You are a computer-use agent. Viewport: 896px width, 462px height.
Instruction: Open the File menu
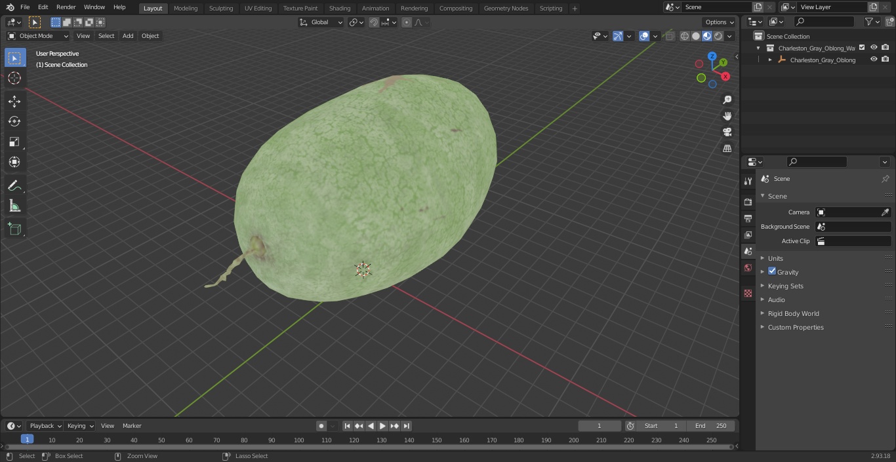25,7
